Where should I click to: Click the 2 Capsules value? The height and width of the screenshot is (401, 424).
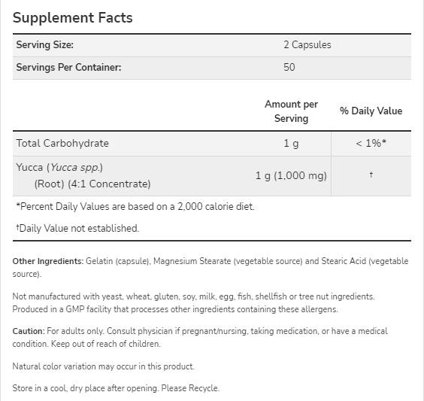(x=307, y=44)
